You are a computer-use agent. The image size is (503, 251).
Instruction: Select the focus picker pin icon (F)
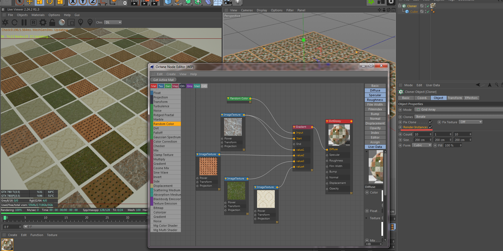click(81, 22)
